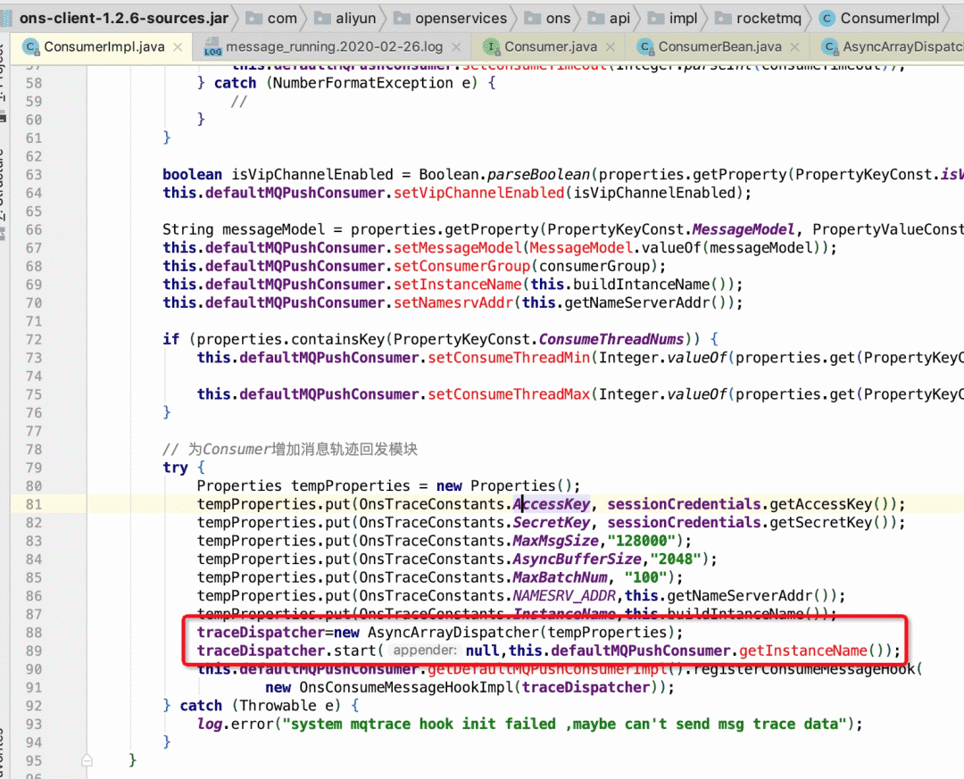Close the message_running log tab

click(x=456, y=46)
